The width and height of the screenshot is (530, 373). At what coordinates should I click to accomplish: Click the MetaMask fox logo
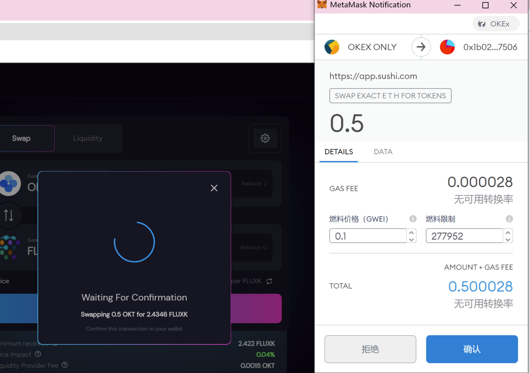tap(322, 5)
